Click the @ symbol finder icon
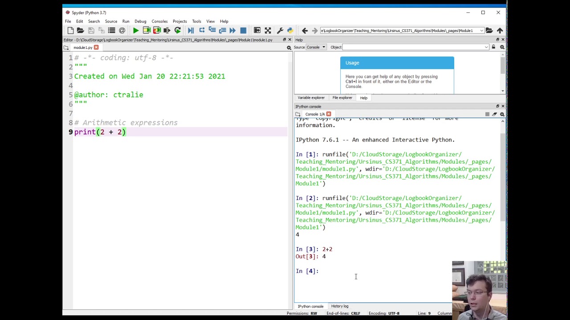This screenshot has height=320, width=570. (122, 30)
